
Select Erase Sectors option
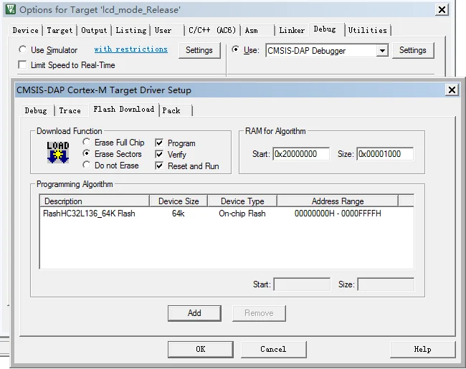[87, 153]
